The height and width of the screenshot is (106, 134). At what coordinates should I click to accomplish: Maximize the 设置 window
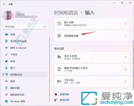(x=122, y=3)
